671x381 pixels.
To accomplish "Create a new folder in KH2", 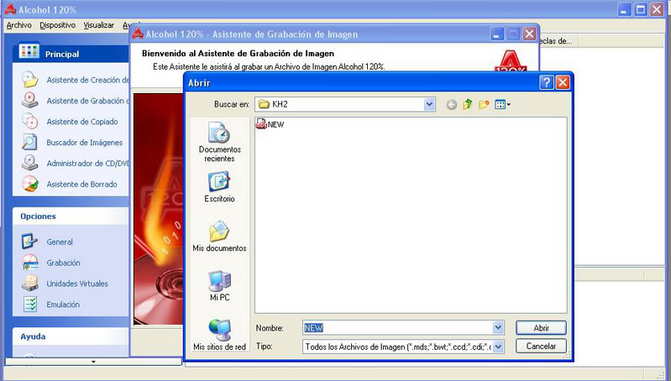I will pos(484,104).
